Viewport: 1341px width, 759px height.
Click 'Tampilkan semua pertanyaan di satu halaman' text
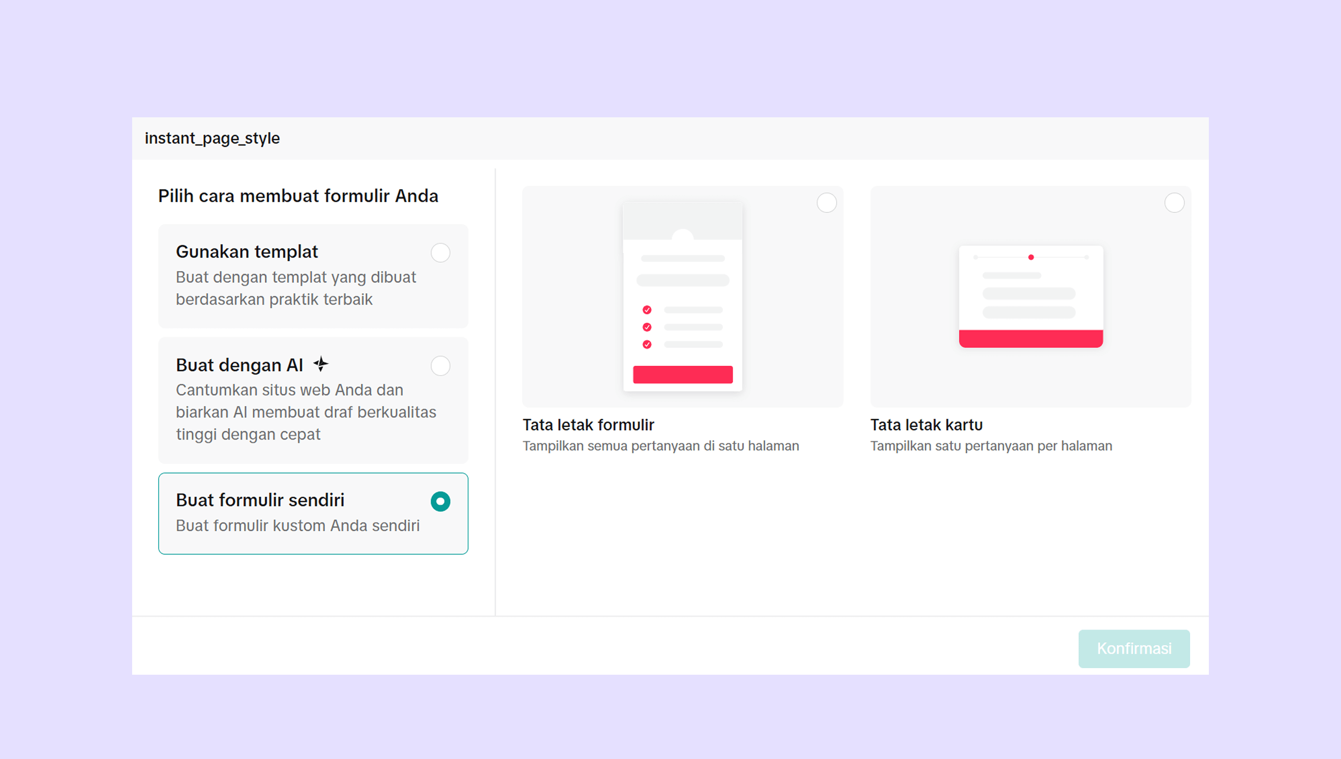661,446
